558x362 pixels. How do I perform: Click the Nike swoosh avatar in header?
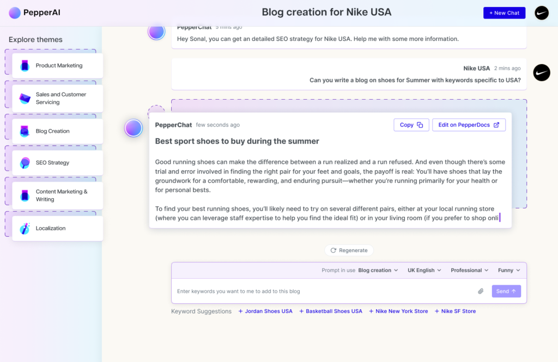click(x=541, y=13)
